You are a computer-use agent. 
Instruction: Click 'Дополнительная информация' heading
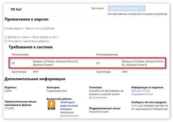pyautogui.click(x=35, y=79)
